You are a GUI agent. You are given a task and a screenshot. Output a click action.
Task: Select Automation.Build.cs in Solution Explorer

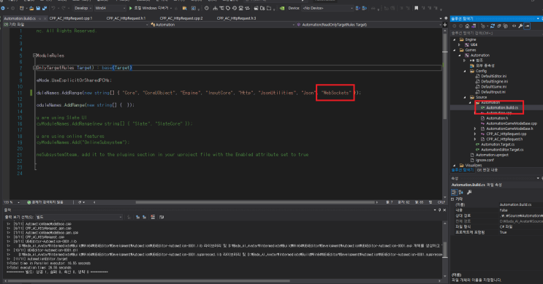[502, 107]
